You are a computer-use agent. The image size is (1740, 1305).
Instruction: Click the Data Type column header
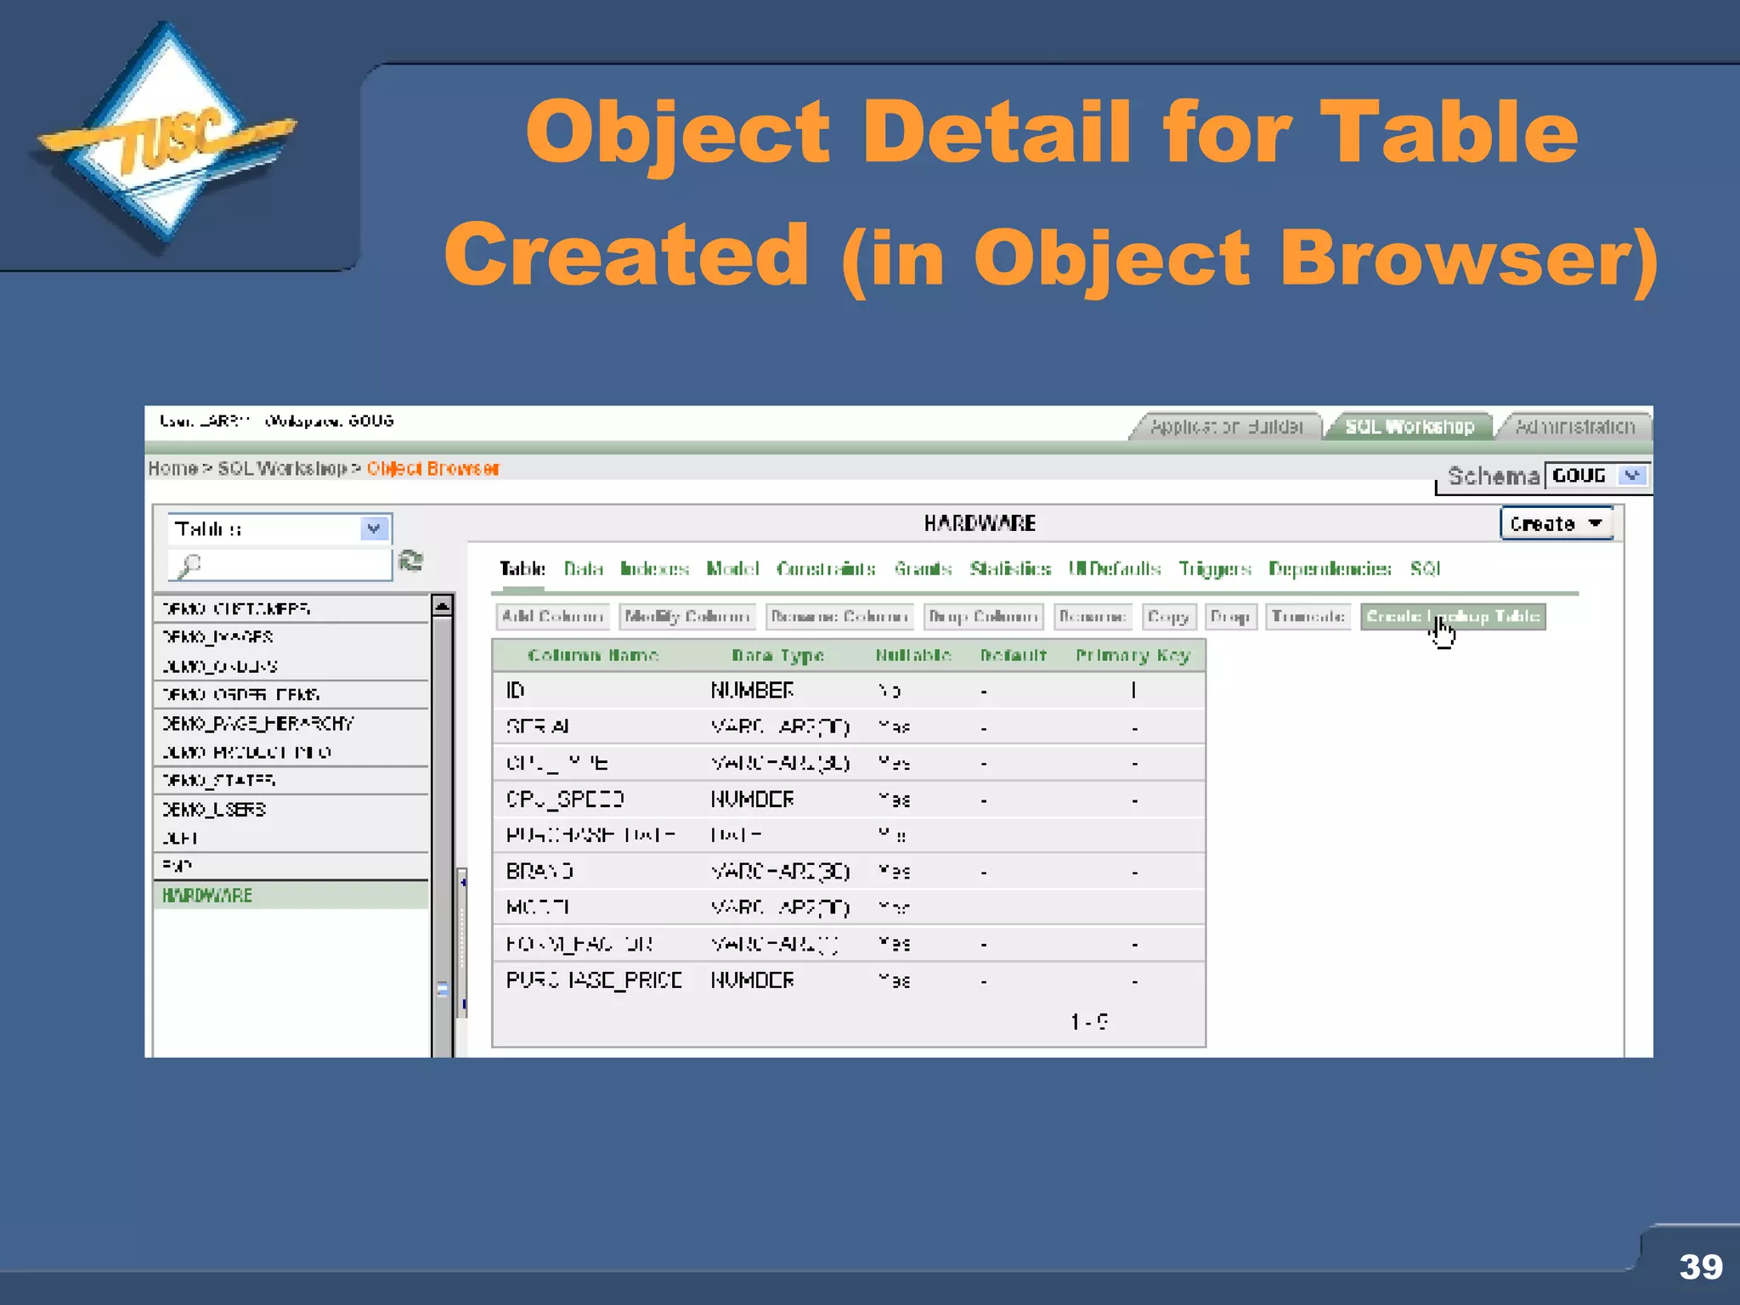(778, 655)
